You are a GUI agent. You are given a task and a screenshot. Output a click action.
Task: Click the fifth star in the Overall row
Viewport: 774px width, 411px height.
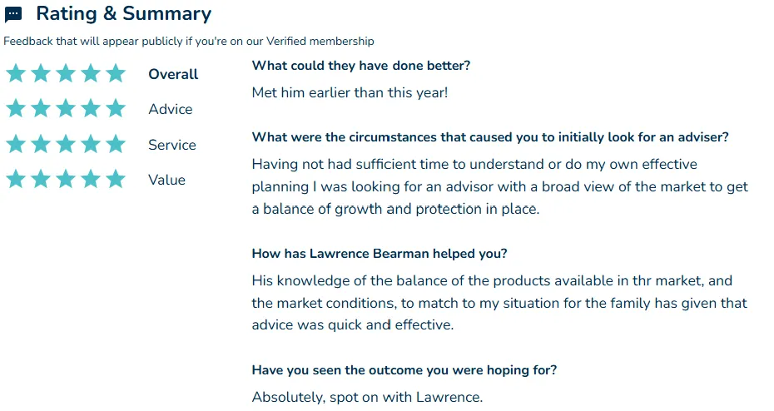116,73
